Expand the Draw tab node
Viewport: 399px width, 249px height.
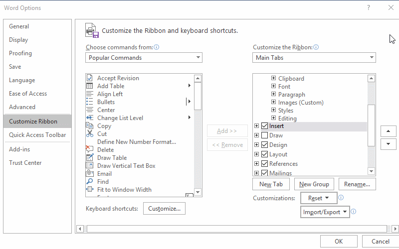[x=256, y=135]
